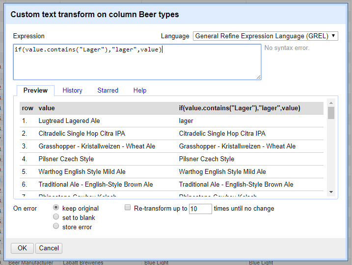352x265 pixels.
Task: Click the OK button
Action: click(22, 248)
